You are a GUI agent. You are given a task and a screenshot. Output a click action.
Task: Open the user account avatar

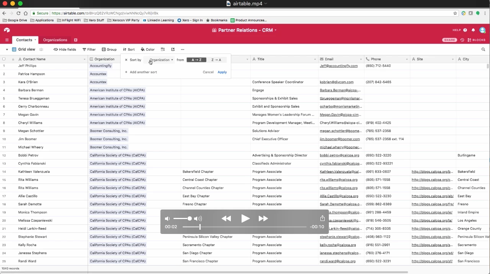pos(482,30)
